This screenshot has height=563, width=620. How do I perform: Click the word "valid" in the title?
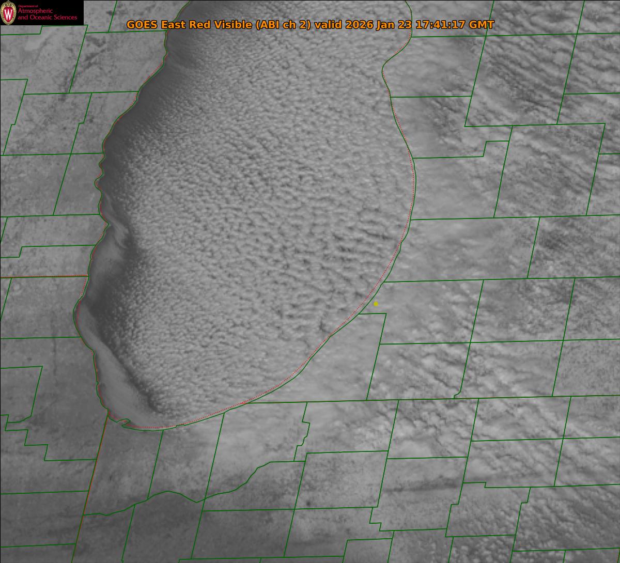[329, 25]
